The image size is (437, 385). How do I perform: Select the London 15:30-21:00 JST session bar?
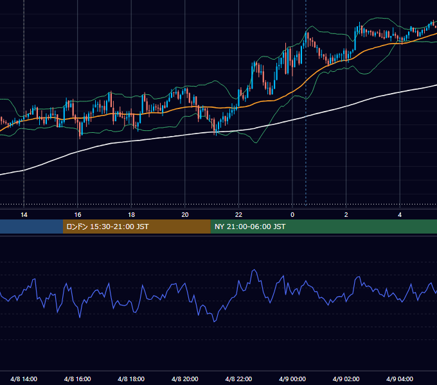click(136, 227)
